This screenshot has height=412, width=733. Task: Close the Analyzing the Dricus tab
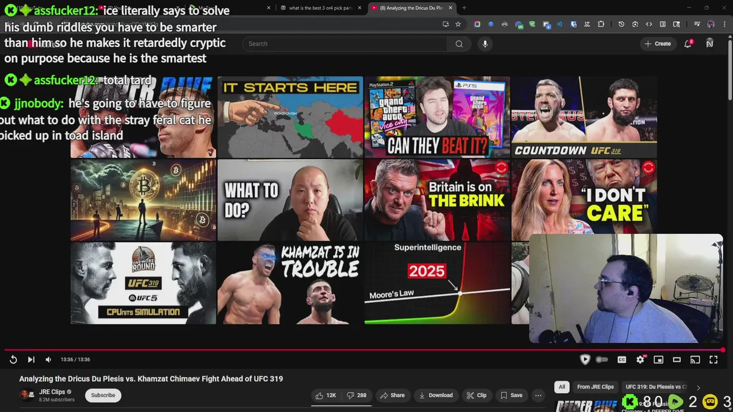[x=450, y=8]
